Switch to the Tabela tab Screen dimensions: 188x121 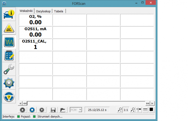click(x=59, y=11)
